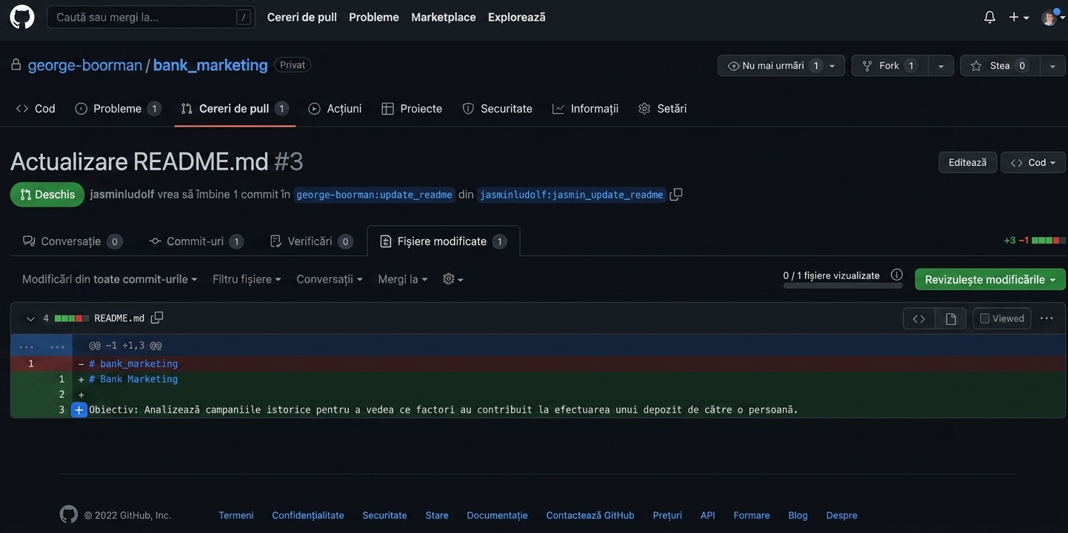
Task: Select the Fișiere modificate tab
Action: coord(444,241)
